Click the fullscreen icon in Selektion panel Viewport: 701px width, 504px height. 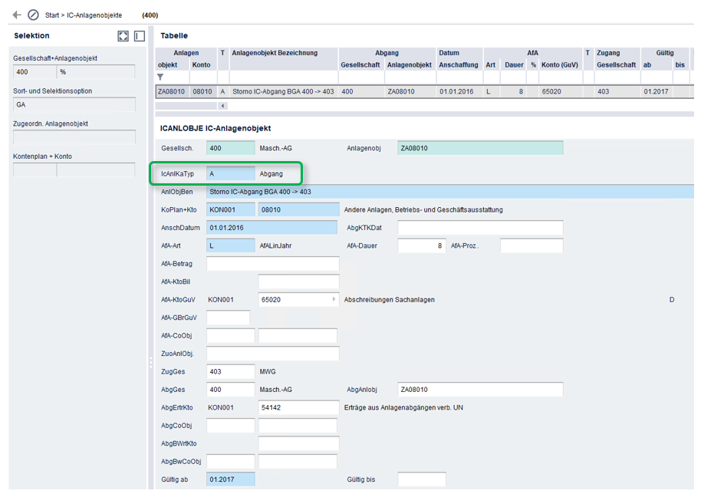(x=123, y=36)
